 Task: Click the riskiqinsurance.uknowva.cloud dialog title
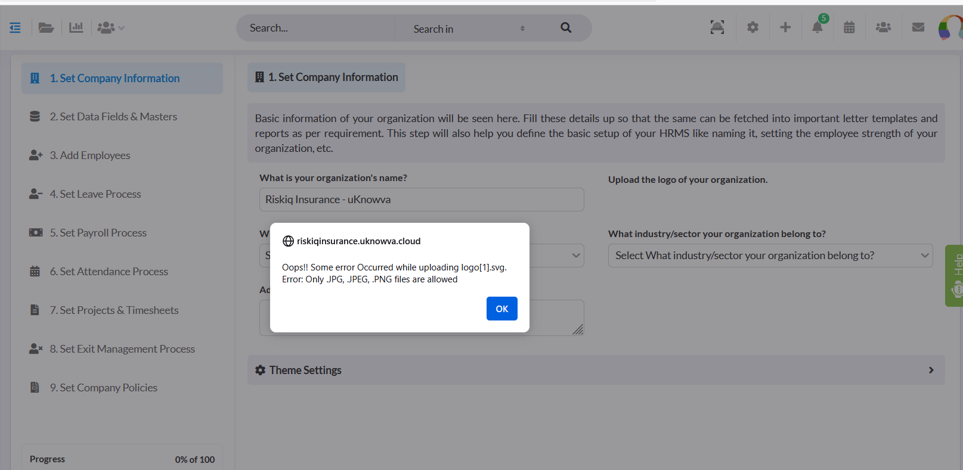(x=358, y=241)
